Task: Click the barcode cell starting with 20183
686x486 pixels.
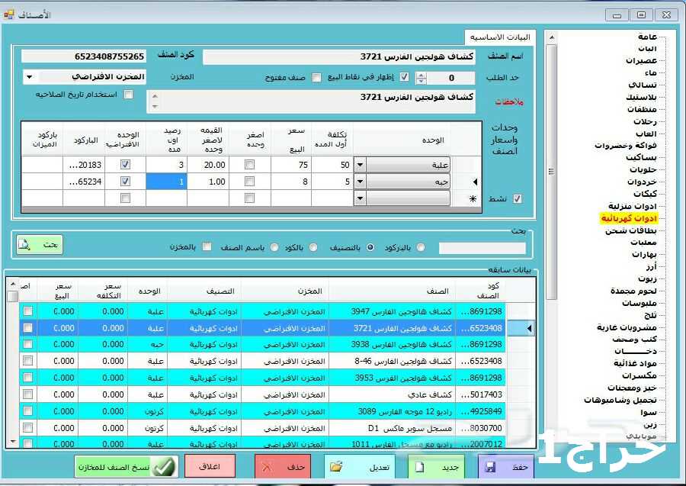Action: [x=84, y=165]
